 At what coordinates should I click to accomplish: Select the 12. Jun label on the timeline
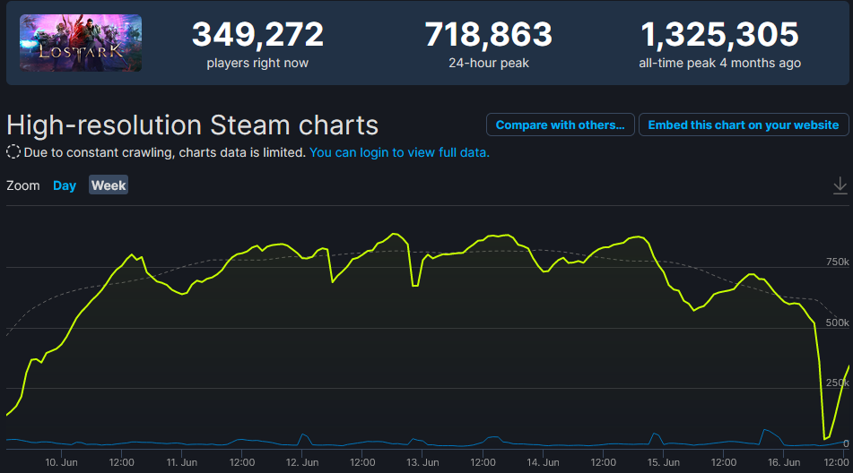point(302,462)
